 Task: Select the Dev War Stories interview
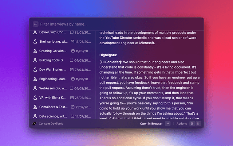(53, 70)
